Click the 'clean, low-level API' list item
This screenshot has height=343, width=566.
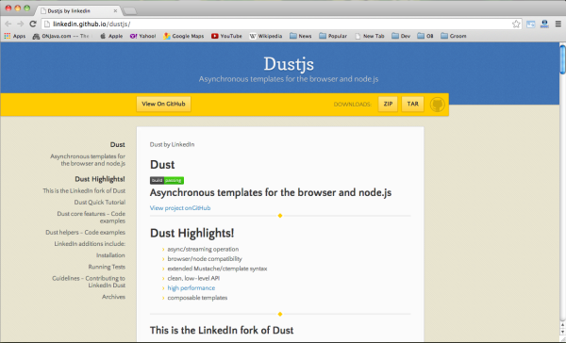193,278
